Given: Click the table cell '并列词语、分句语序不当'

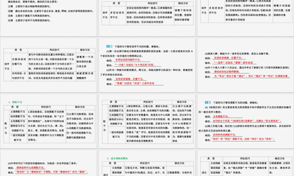Looking at the screenshot, I should point(19,76).
